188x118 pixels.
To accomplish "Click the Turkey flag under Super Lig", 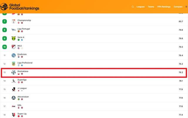I will (x=19, y=116).
